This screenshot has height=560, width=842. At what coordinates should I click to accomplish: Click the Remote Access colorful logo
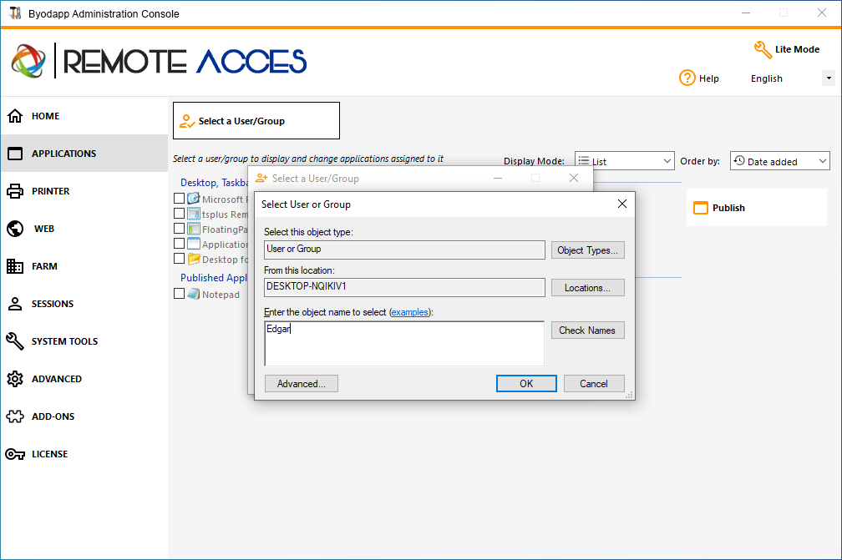tap(28, 61)
